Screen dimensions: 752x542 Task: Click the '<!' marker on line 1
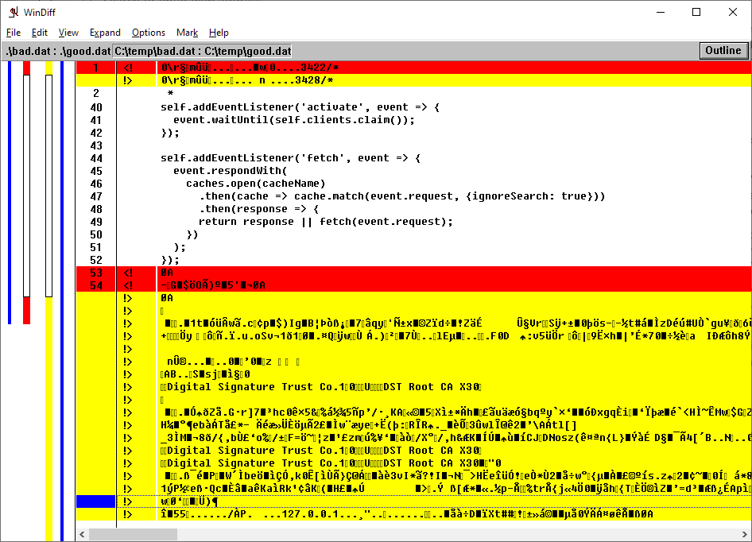[127, 68]
